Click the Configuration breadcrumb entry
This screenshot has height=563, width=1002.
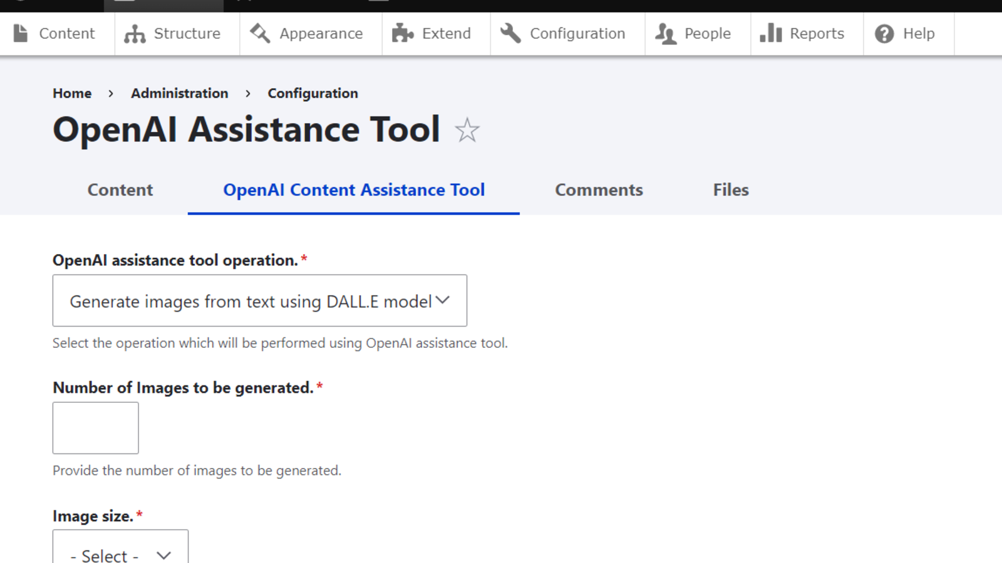click(x=312, y=93)
